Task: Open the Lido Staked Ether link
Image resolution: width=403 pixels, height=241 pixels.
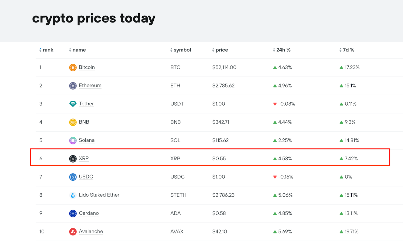Action: (x=99, y=195)
